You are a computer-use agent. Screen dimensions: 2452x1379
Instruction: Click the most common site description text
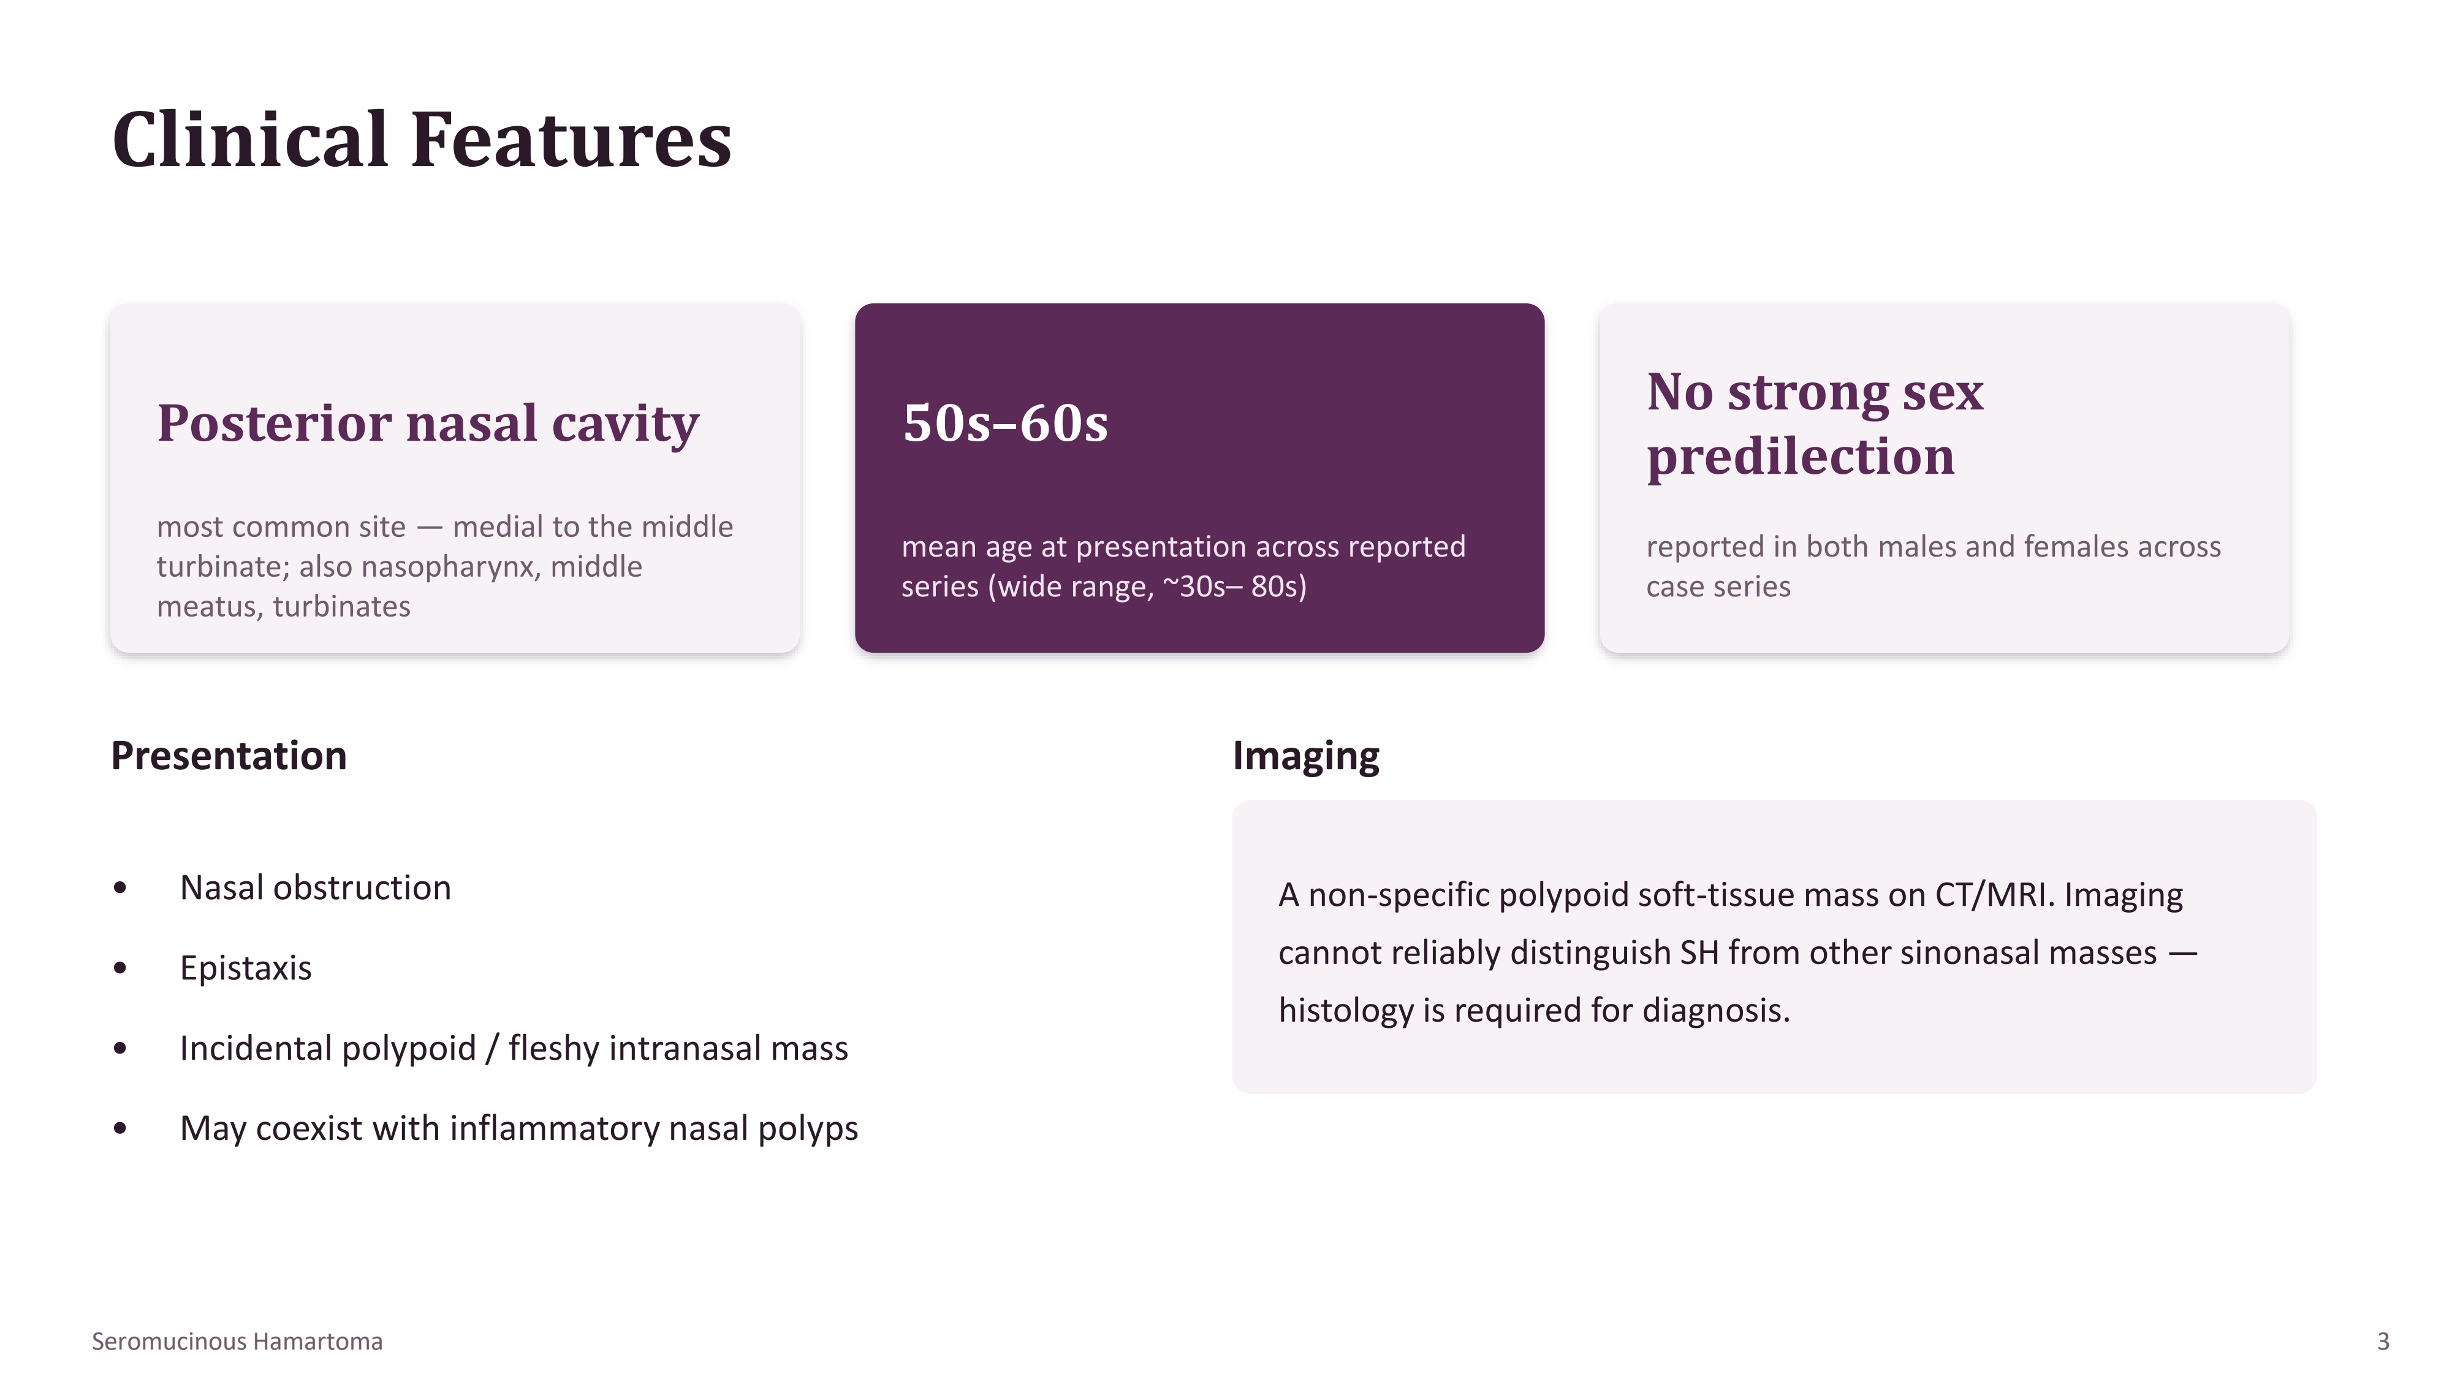tap(444, 566)
